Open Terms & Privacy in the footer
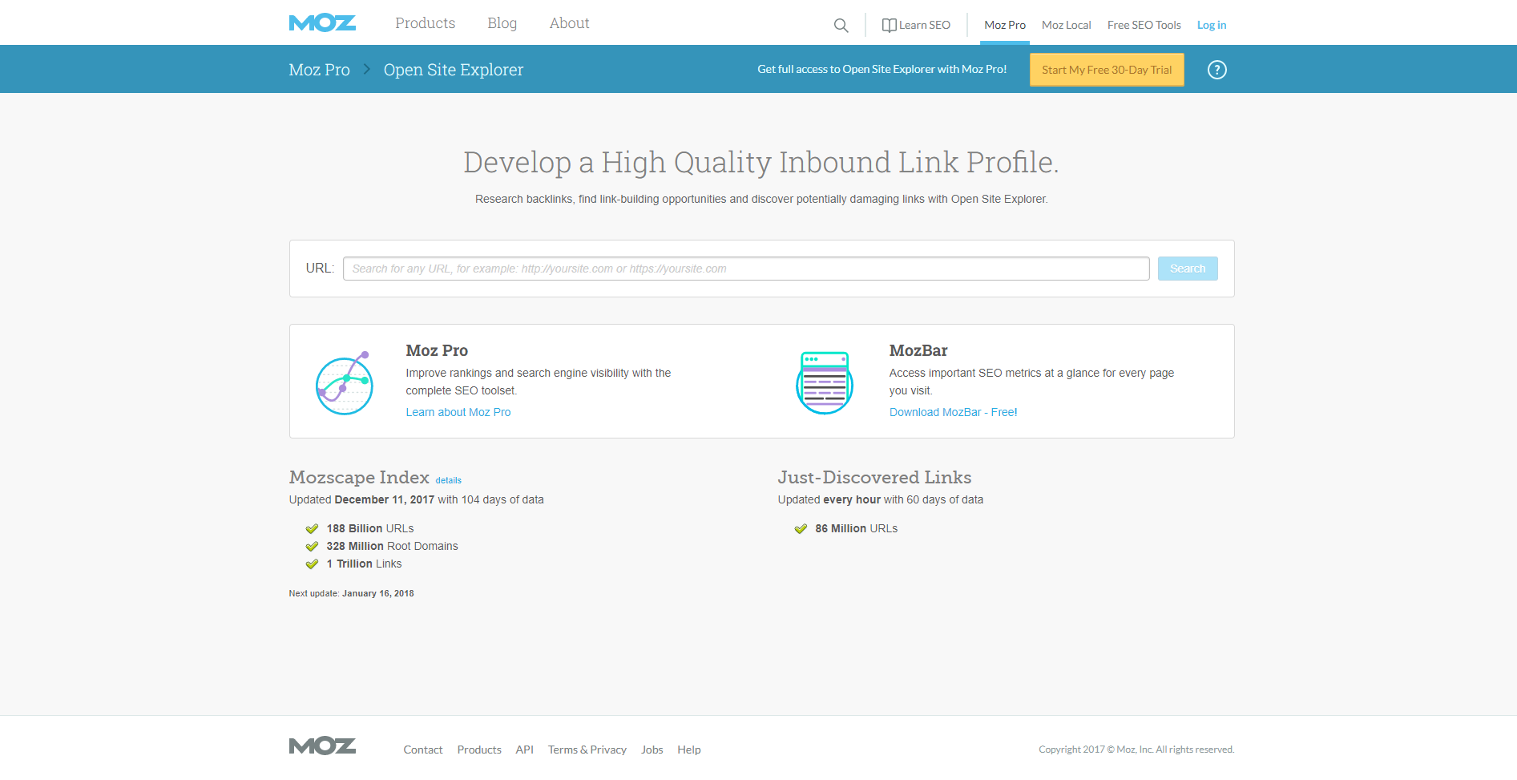The image size is (1517, 780). (587, 750)
